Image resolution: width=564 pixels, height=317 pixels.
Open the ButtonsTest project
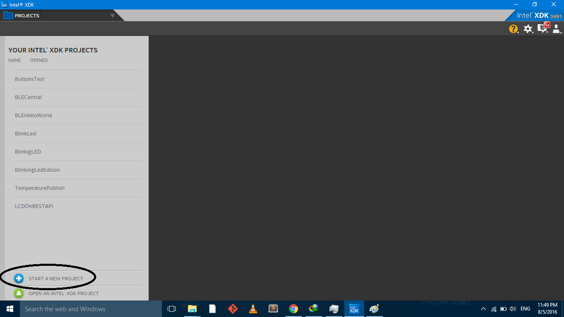pos(77,79)
